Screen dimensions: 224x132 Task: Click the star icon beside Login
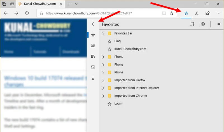[x=109, y=104]
